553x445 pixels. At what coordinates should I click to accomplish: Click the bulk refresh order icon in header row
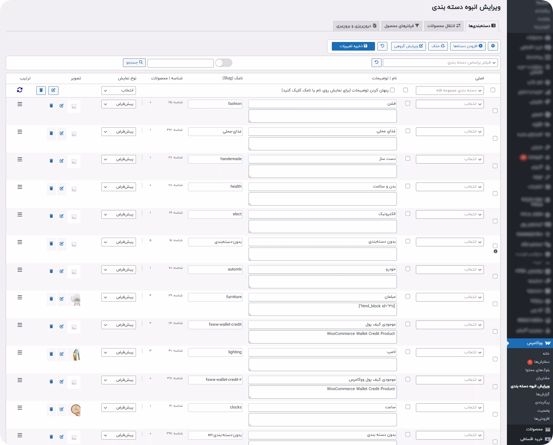(20, 90)
